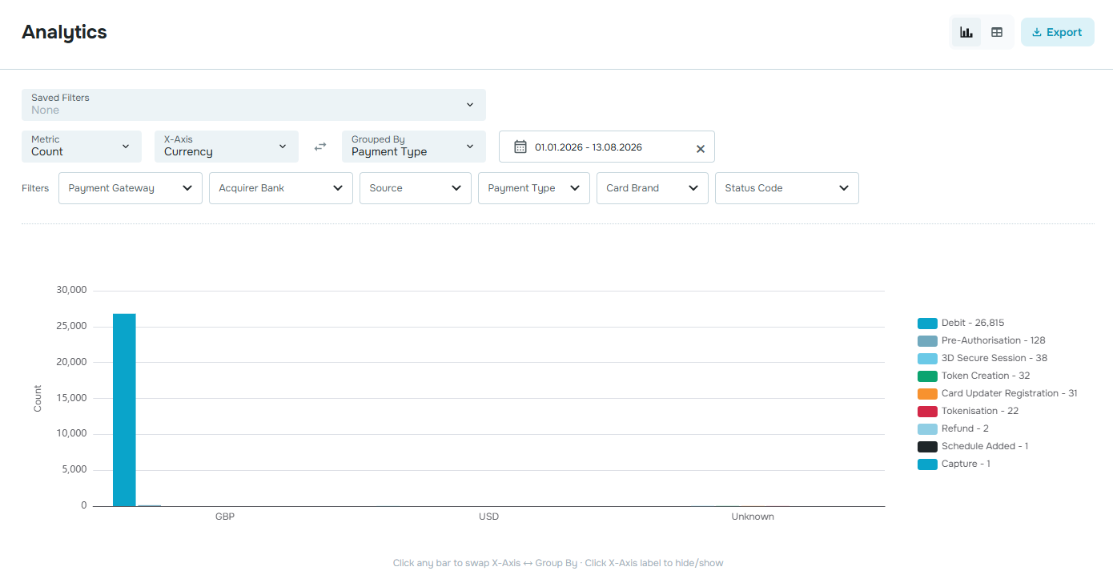Click the '3D Secure Session - 38' legend text
This screenshot has width=1113, height=579.
(994, 358)
